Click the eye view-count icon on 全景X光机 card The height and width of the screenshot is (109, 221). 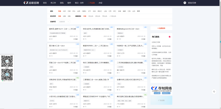[118, 90]
